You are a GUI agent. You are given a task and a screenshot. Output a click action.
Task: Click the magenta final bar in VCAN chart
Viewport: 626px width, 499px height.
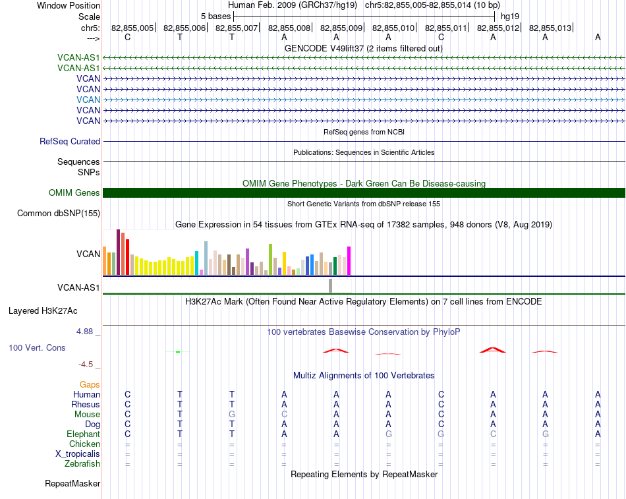[x=349, y=260]
